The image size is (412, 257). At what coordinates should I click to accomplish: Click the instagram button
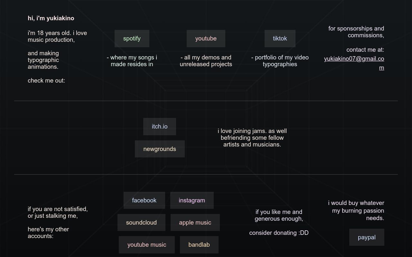(x=192, y=200)
